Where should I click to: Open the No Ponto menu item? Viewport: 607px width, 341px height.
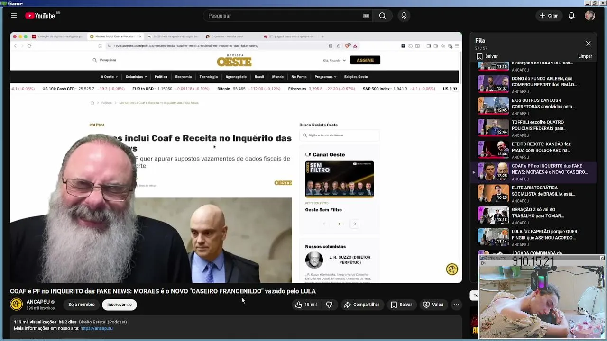(299, 77)
